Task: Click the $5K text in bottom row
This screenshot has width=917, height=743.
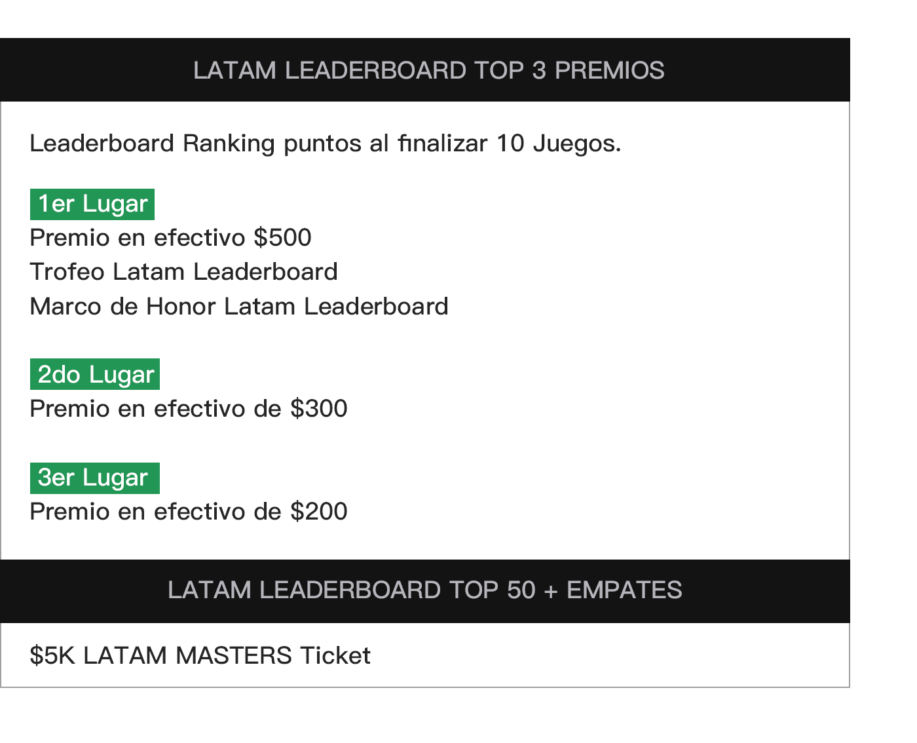Action: (x=53, y=655)
